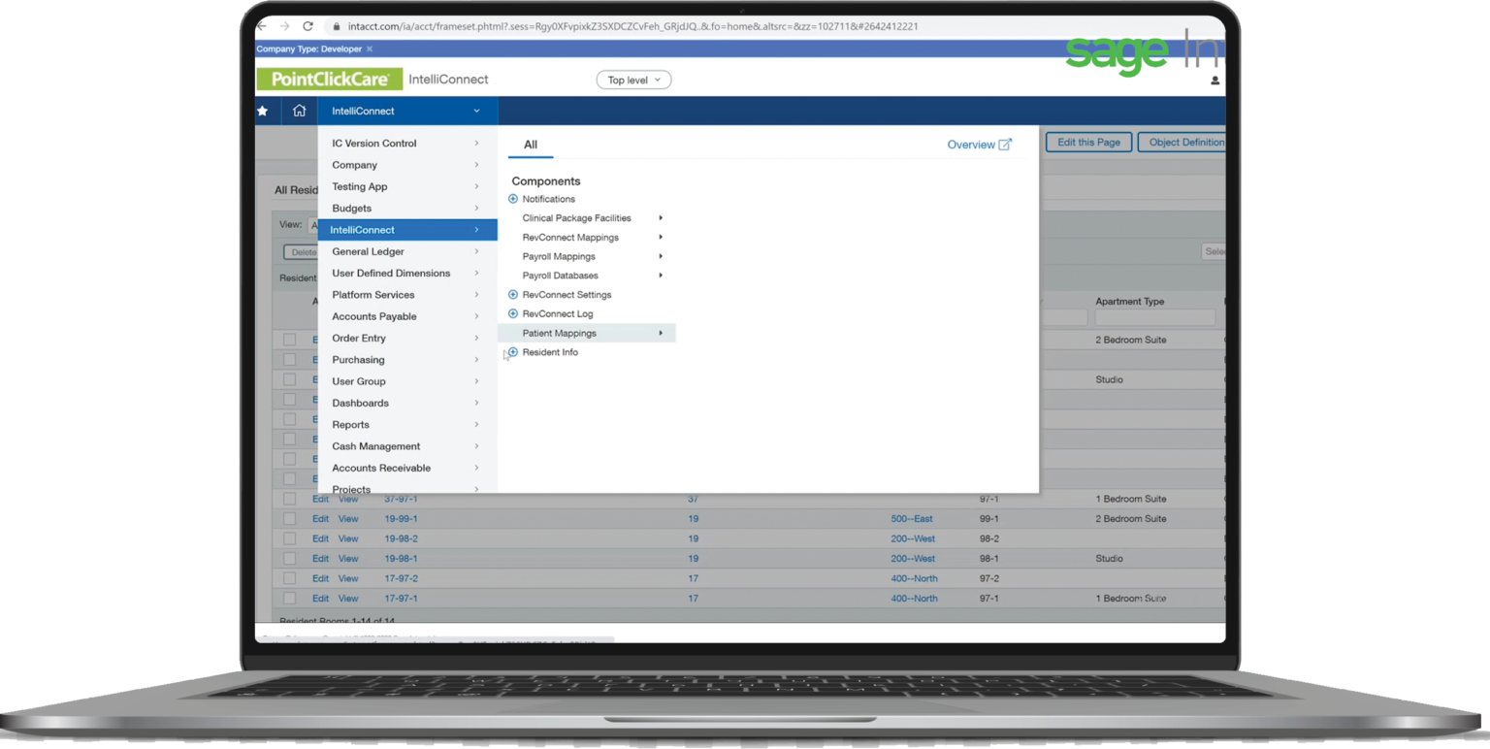This screenshot has width=1490, height=749.
Task: Select the All tab
Action: click(530, 143)
